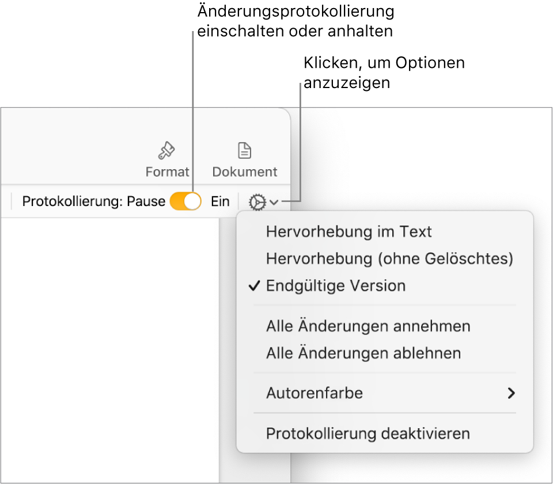
Task: Expand the Autorenfarbe submenu arrow
Action: [x=512, y=393]
